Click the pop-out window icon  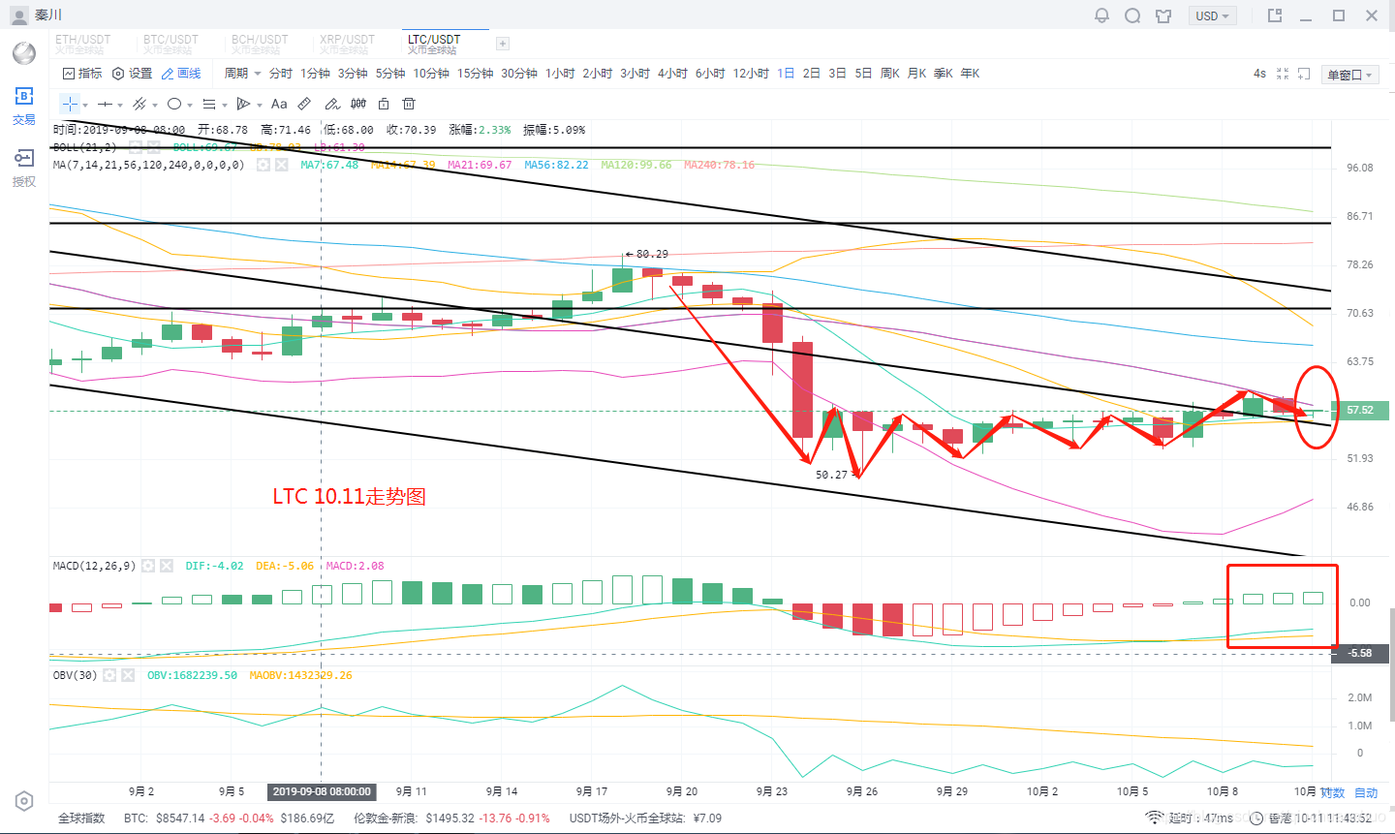click(x=1275, y=15)
